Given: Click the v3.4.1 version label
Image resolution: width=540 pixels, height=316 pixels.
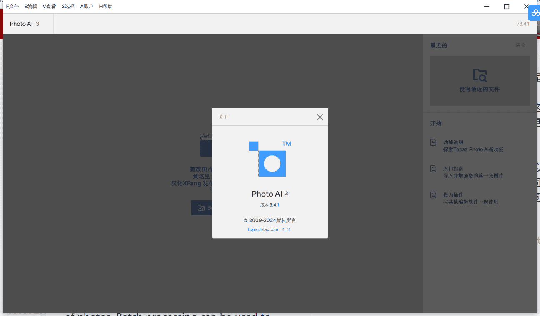Looking at the screenshot, I should point(522,24).
